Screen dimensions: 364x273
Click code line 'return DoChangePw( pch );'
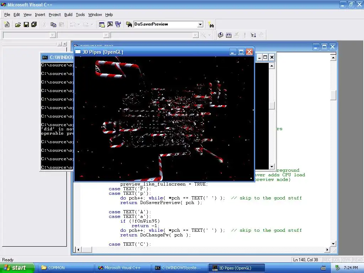pos(155,235)
